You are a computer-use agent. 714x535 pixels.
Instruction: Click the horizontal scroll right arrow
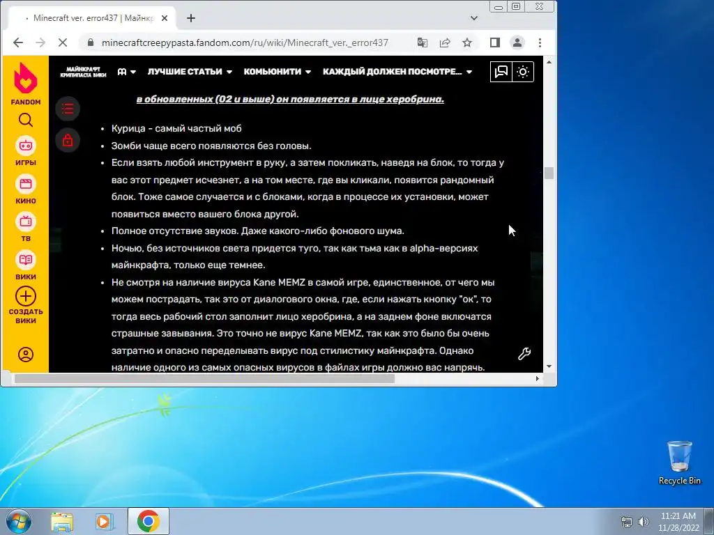tap(538, 378)
